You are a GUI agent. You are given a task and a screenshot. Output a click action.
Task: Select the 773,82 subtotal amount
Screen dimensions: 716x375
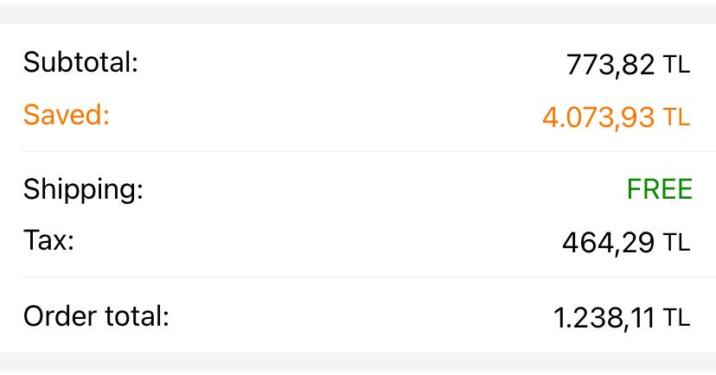(611, 65)
